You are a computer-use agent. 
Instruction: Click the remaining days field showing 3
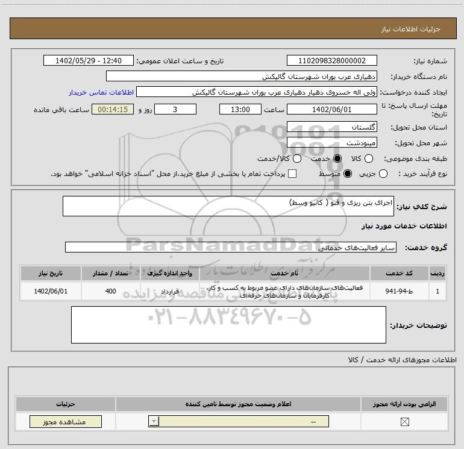pos(175,109)
